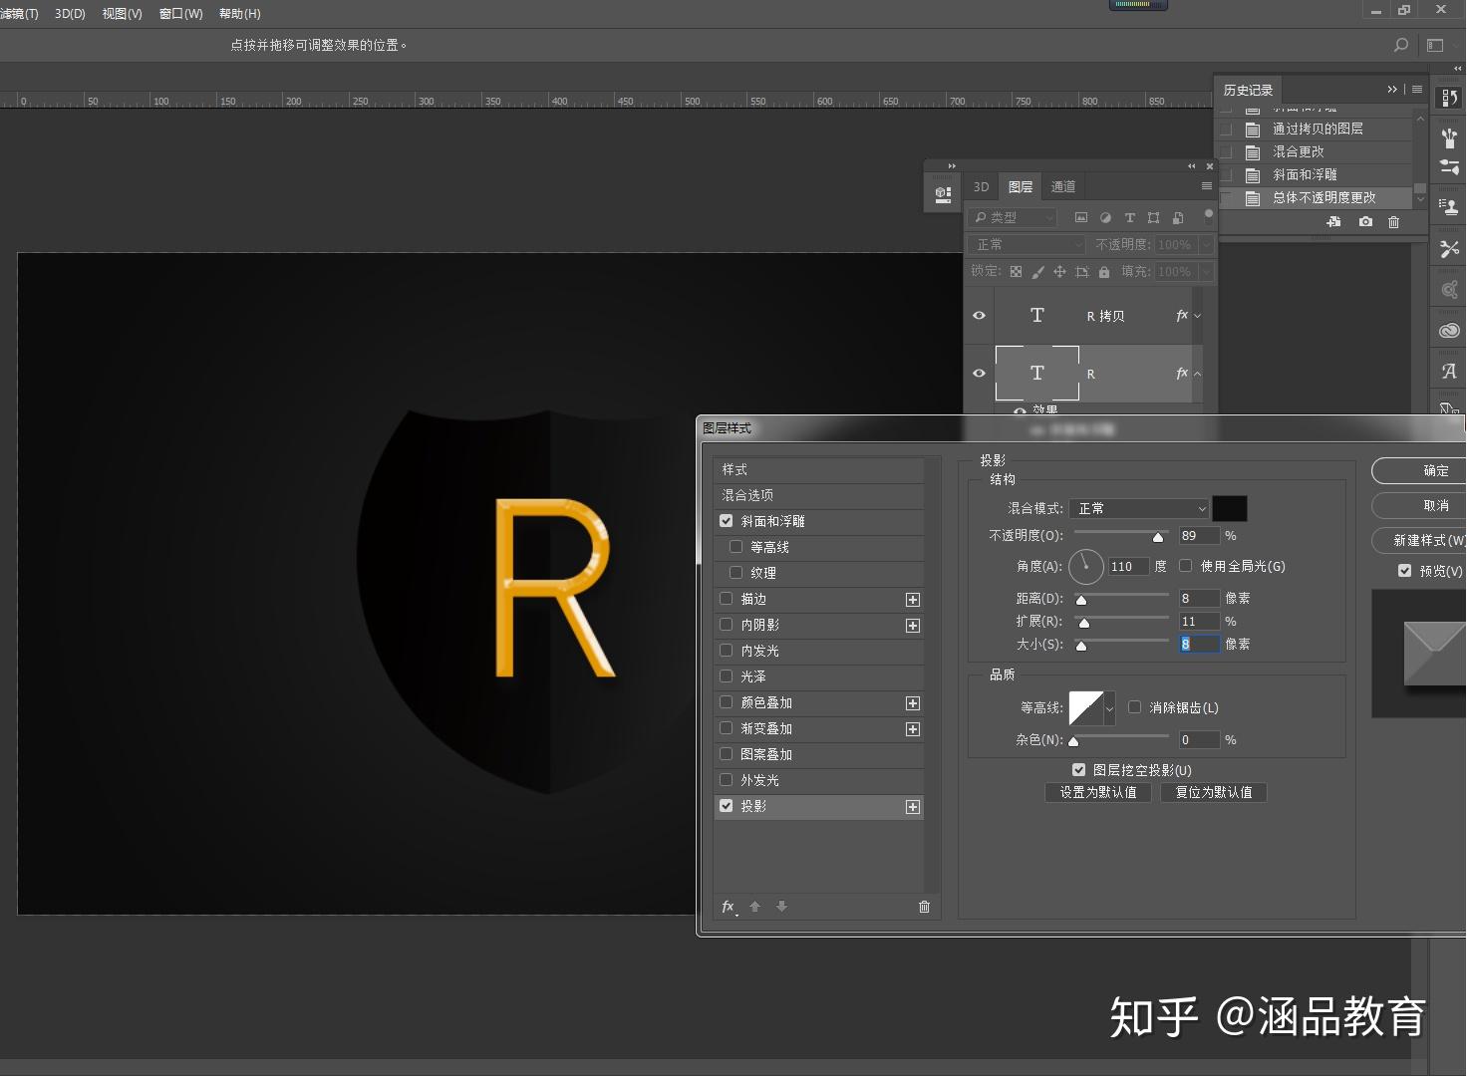Image resolution: width=1467 pixels, height=1079 pixels.
Task: Click plus icon next to 描边
Action: click(912, 600)
